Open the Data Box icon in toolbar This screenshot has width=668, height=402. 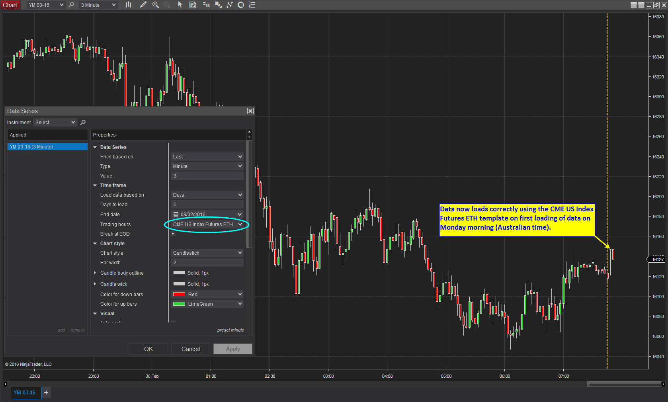[193, 5]
